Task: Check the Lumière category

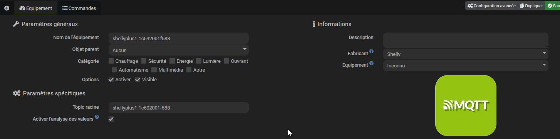Action: click(x=199, y=61)
